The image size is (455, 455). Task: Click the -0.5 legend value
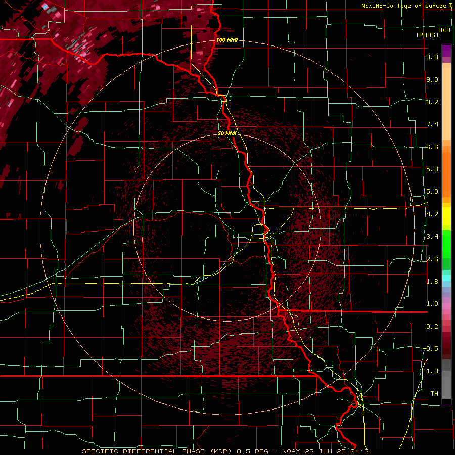click(x=431, y=349)
